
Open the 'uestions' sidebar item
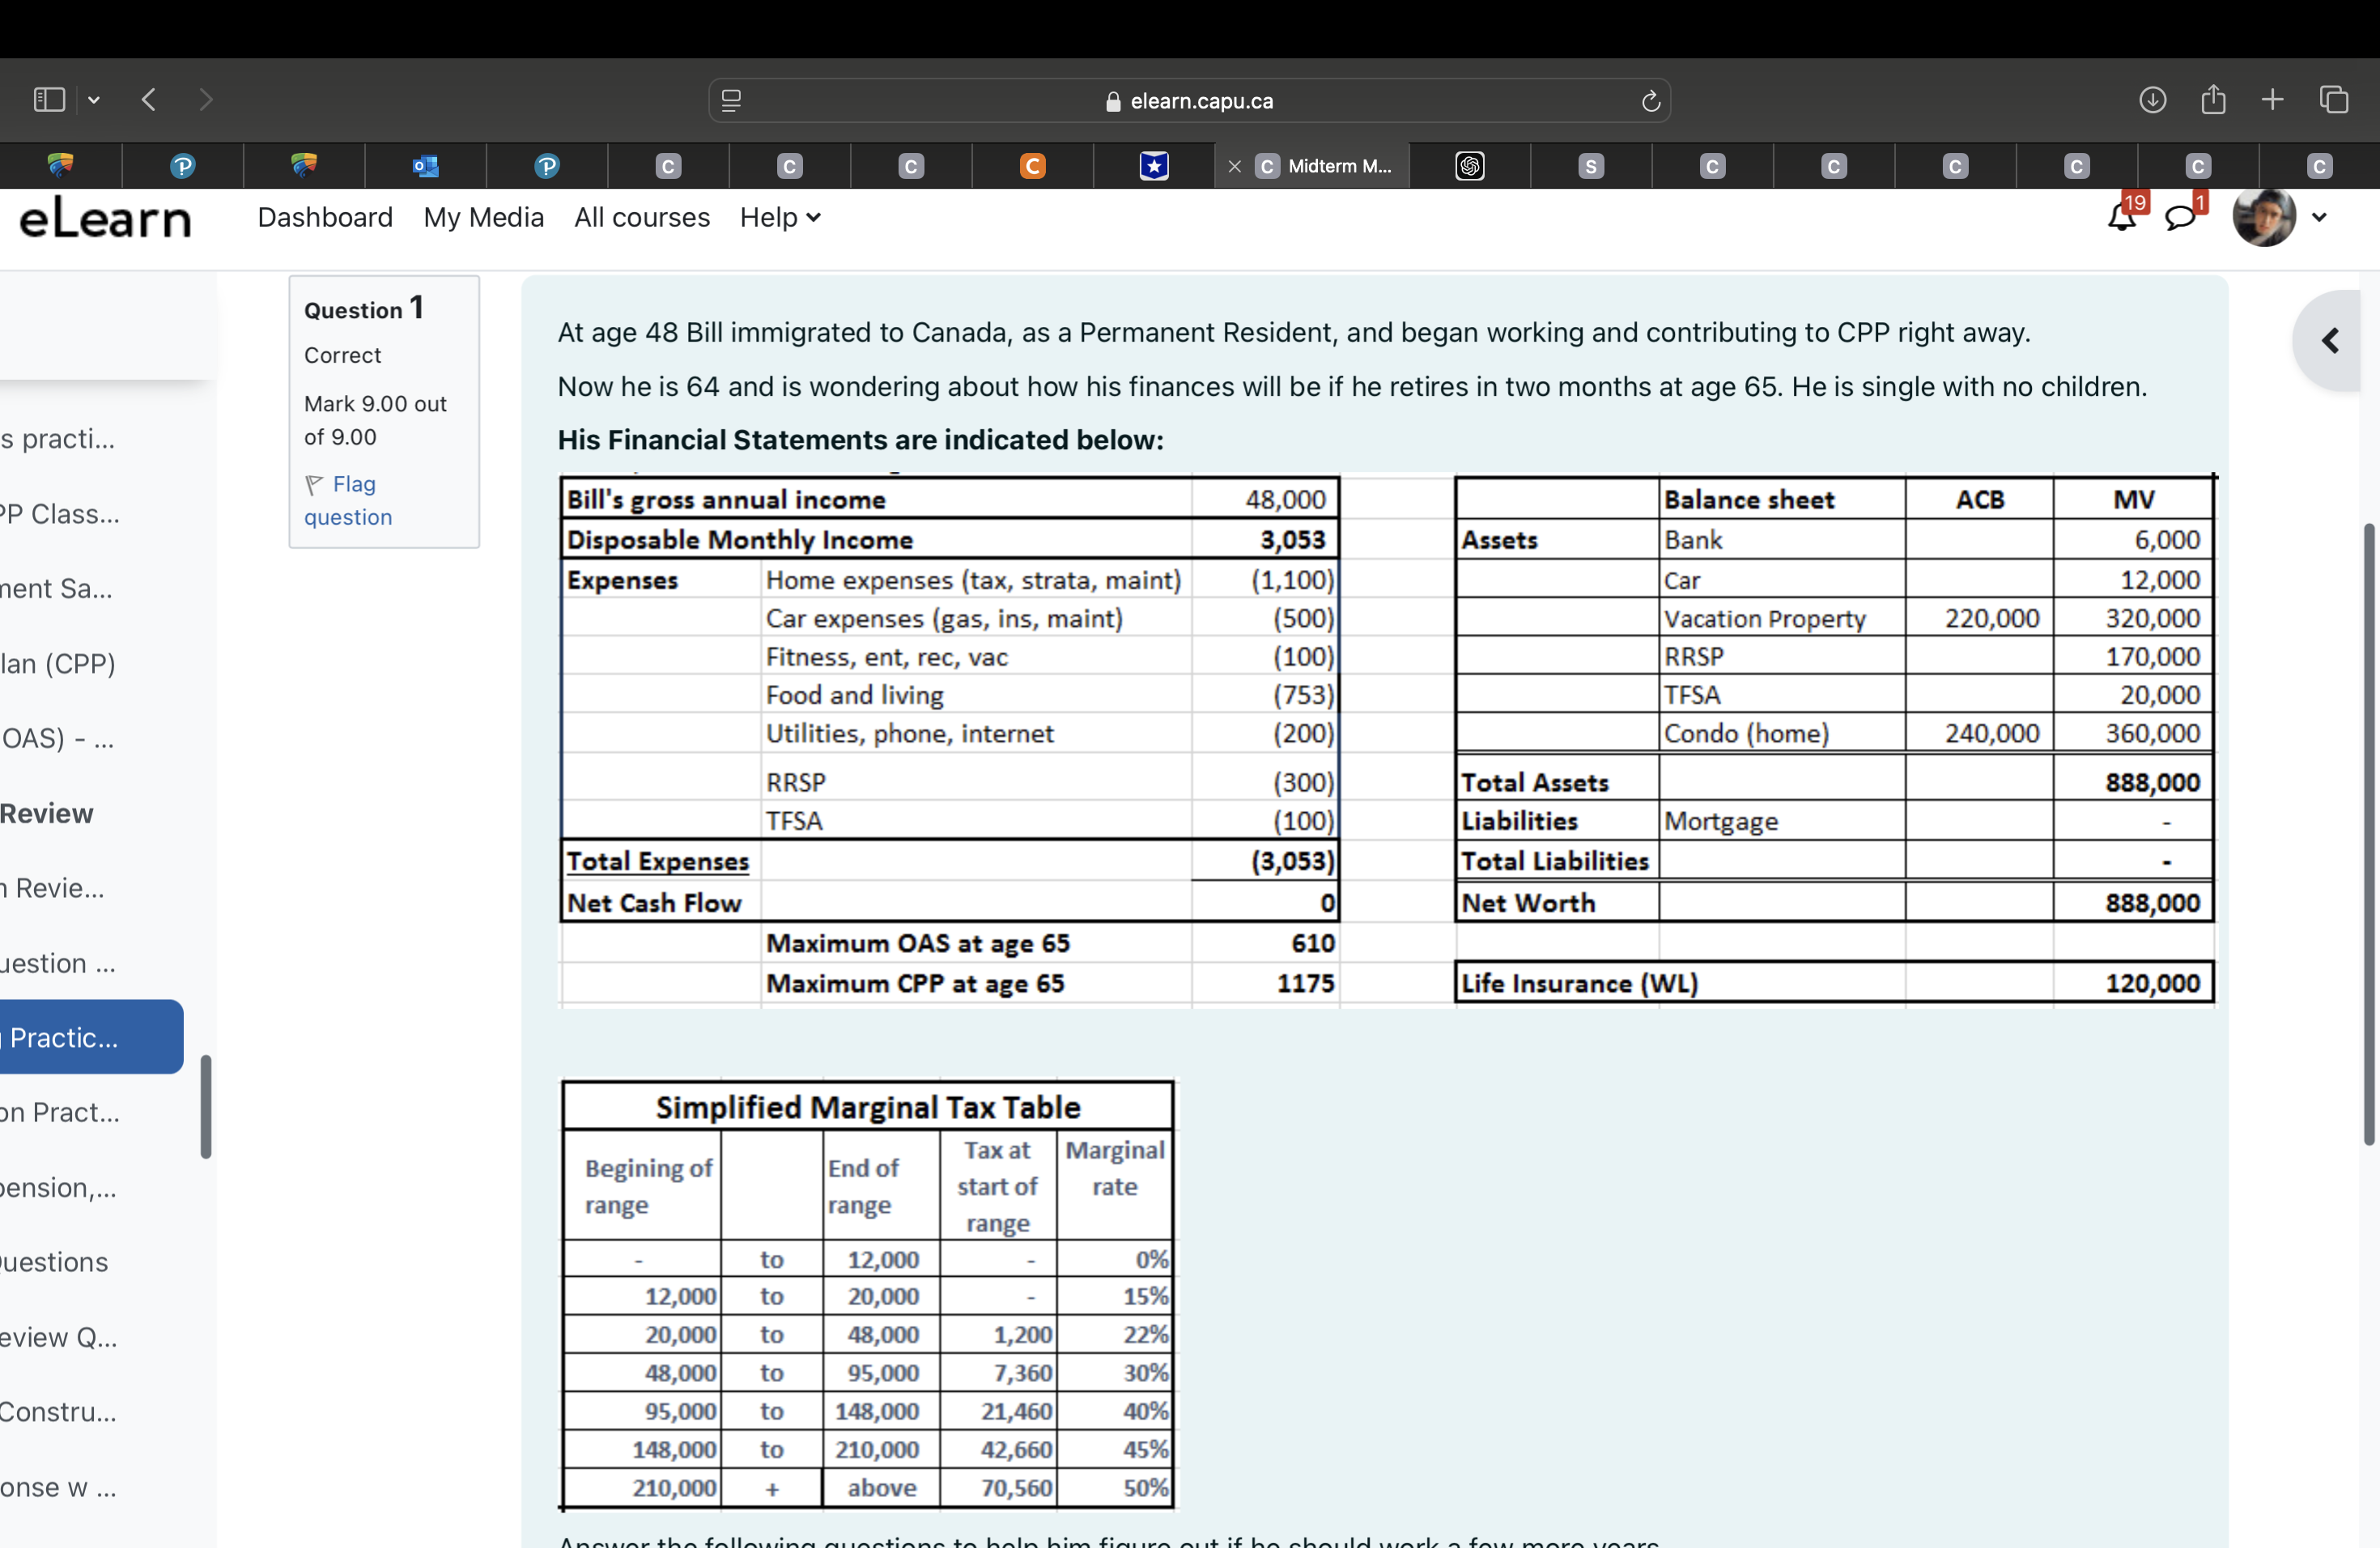[54, 1262]
